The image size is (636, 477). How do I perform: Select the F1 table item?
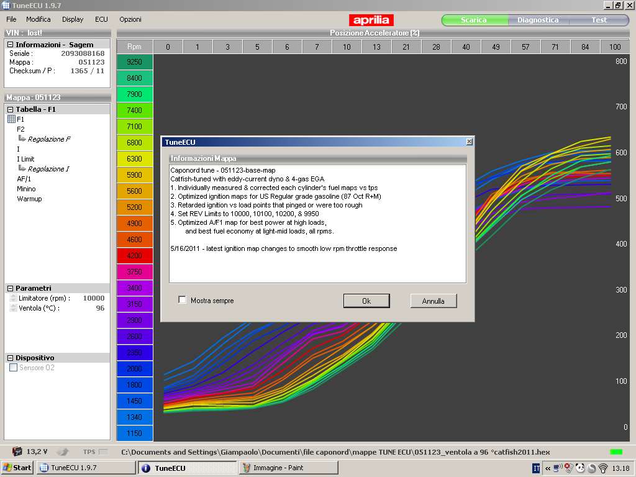[x=20, y=119]
